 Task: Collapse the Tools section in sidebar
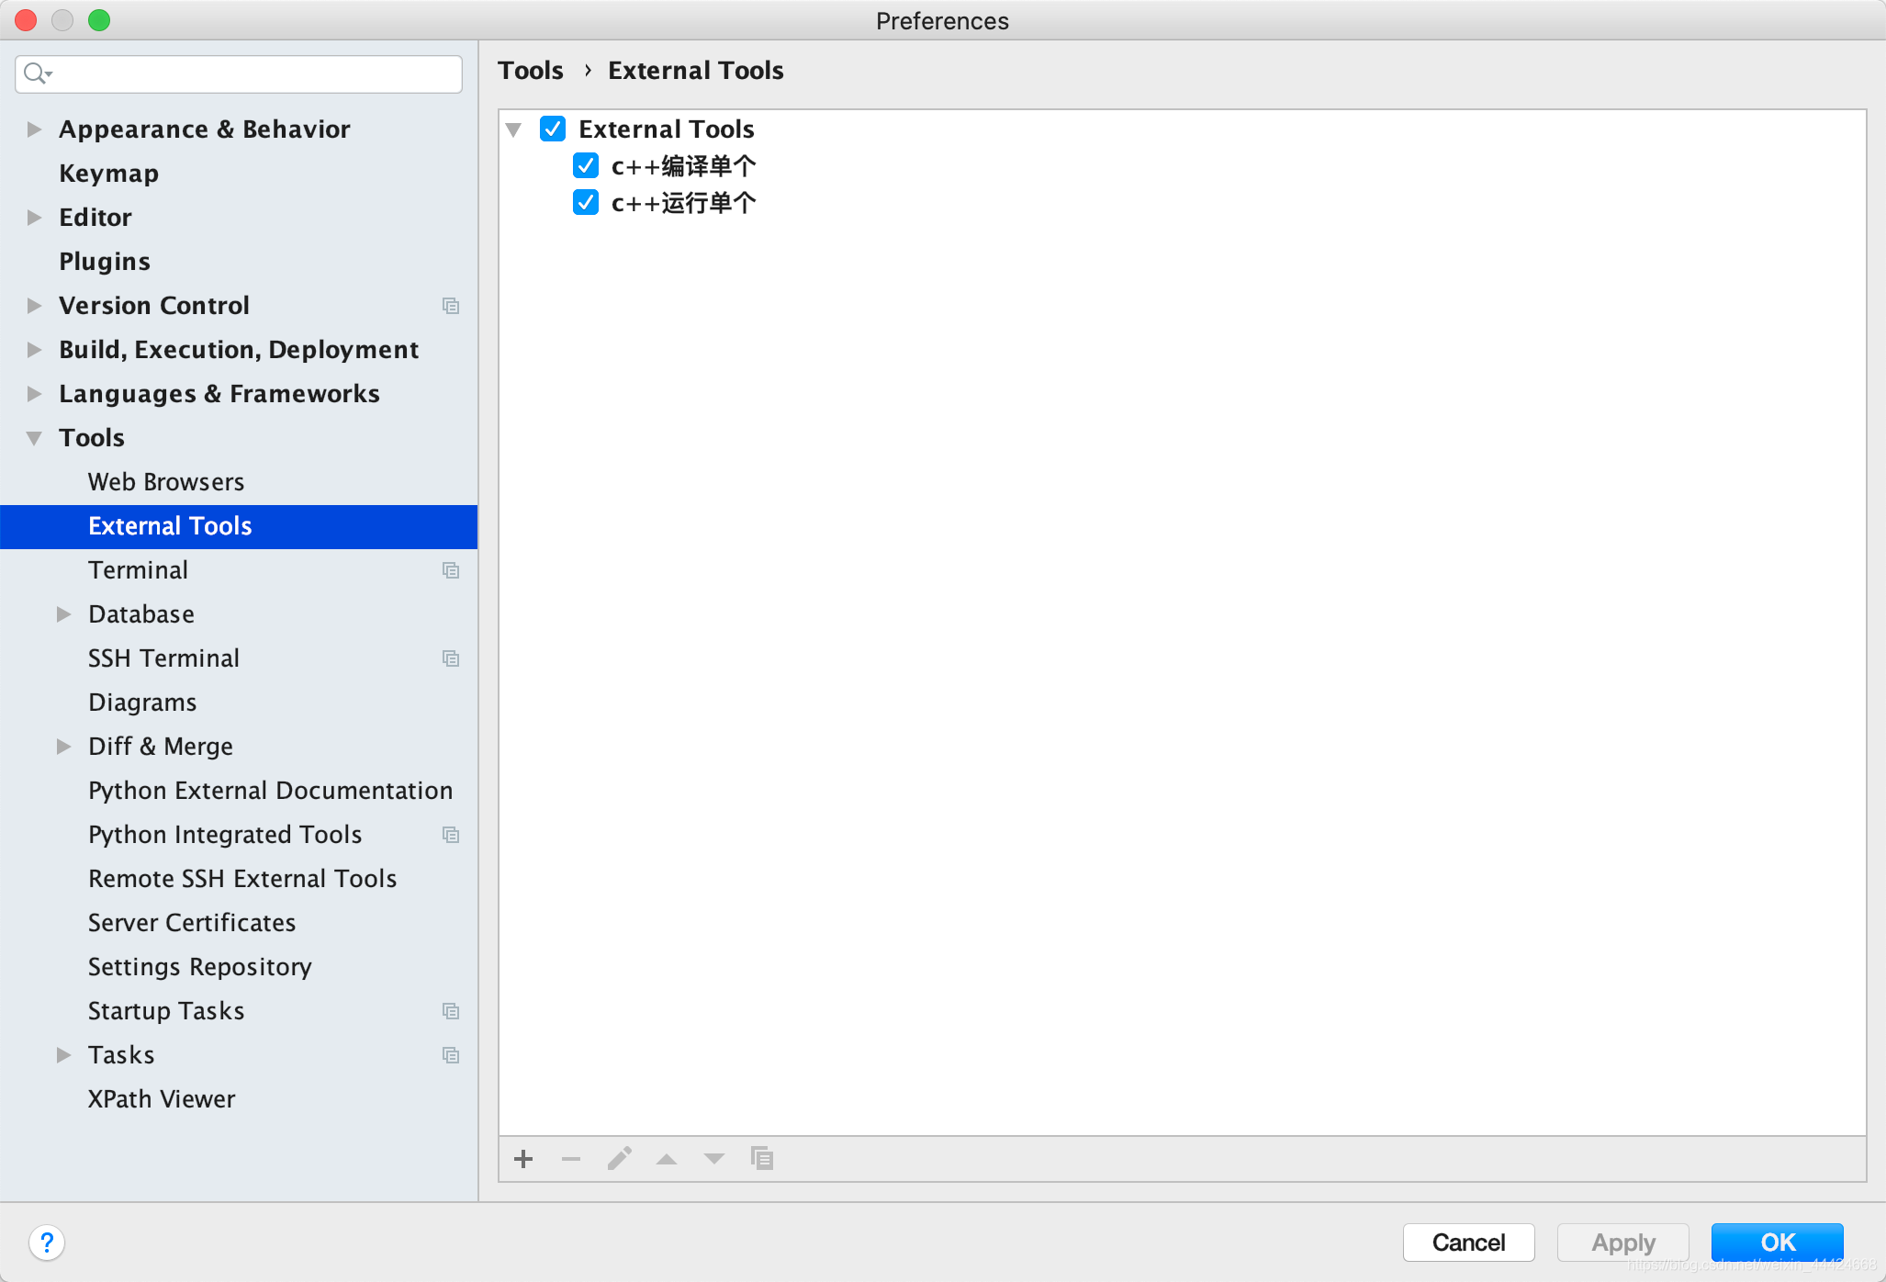tap(34, 438)
